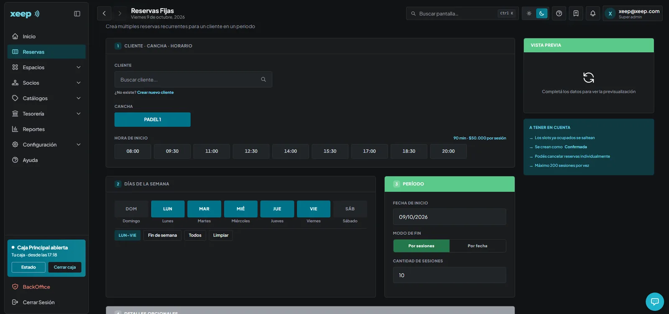This screenshot has width=669, height=314.
Task: Expand the Catálogos menu
Action: (46, 98)
